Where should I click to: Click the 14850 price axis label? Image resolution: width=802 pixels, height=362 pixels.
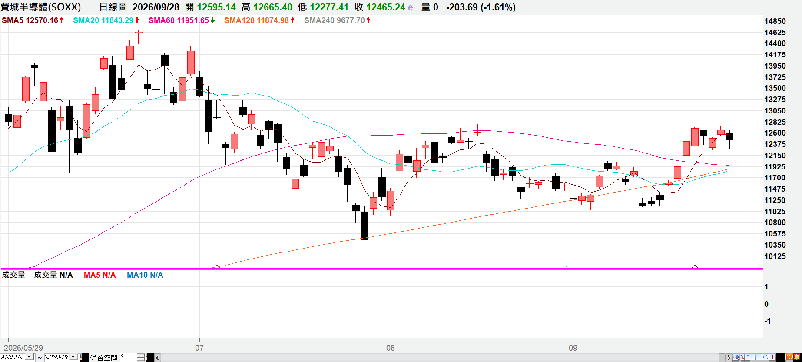coord(775,21)
